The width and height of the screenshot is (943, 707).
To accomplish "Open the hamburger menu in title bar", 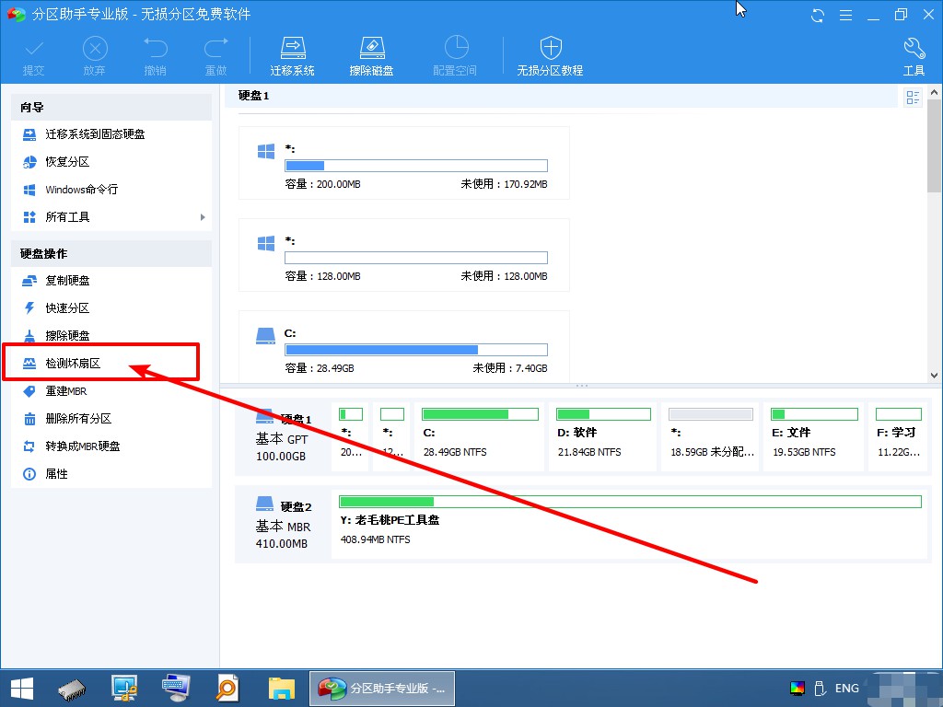I will (x=845, y=15).
